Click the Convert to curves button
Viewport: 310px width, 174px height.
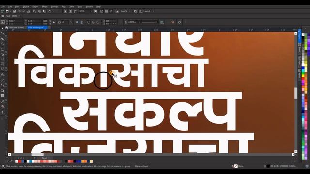(179, 22)
